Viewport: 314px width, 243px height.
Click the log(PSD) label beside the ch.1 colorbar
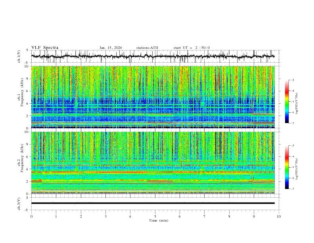pyautogui.click(x=297, y=104)
